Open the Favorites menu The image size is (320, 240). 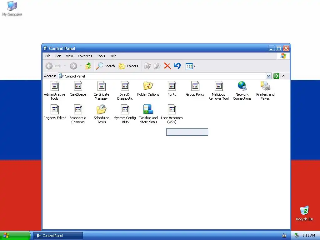click(x=85, y=56)
